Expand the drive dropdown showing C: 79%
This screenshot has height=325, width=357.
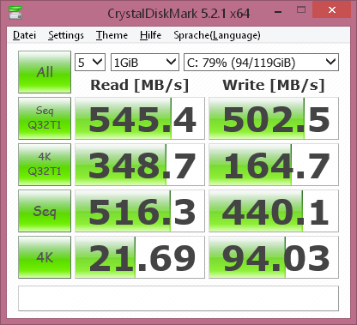(261, 62)
